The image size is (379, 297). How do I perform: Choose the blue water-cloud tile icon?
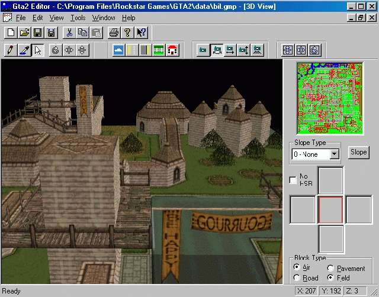tap(118, 50)
